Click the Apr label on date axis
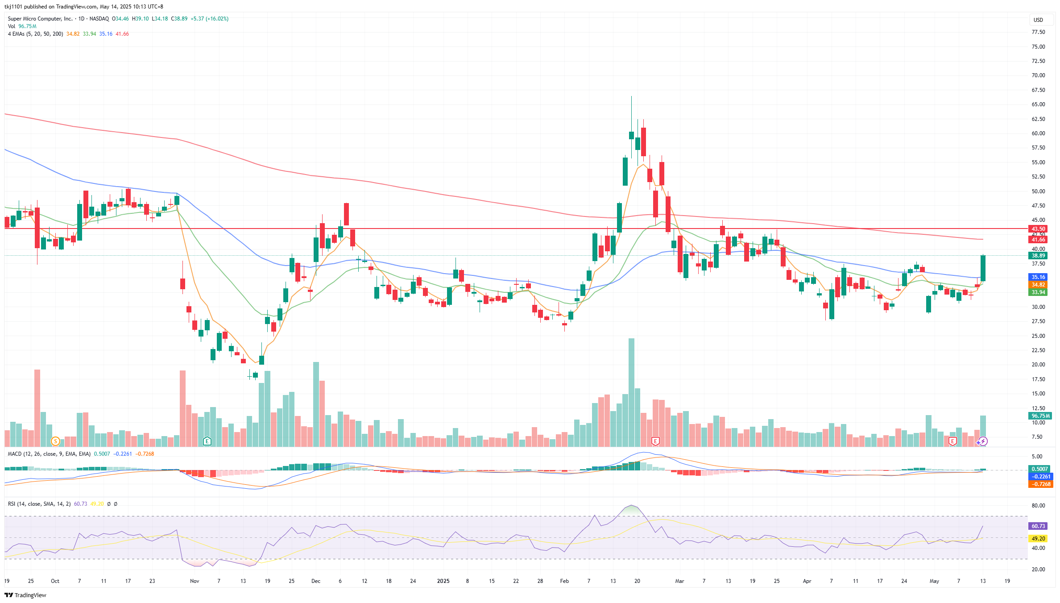Screen dimensions: 1060x603 [807, 581]
